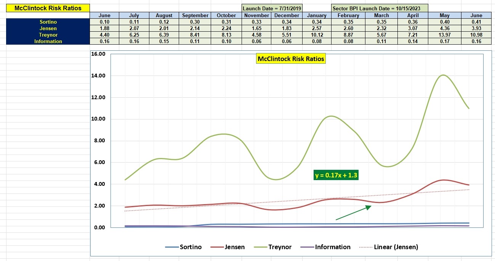Select Treynor value 4.40 cell
Image resolution: width=495 pixels, height=261 pixels.
[x=104, y=35]
